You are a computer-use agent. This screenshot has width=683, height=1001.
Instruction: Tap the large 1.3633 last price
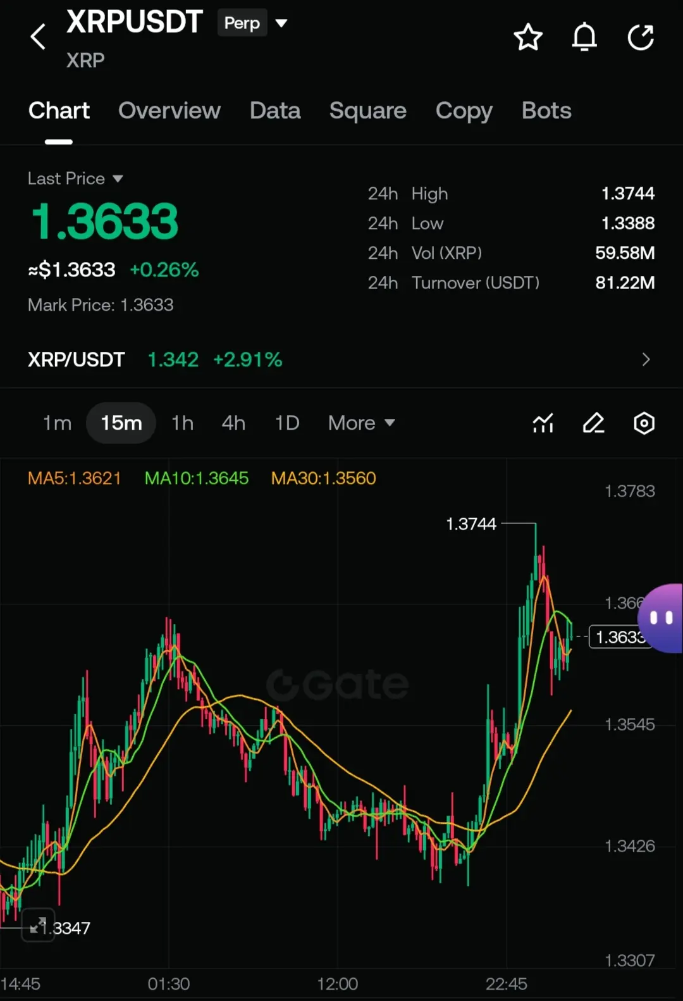click(x=105, y=221)
